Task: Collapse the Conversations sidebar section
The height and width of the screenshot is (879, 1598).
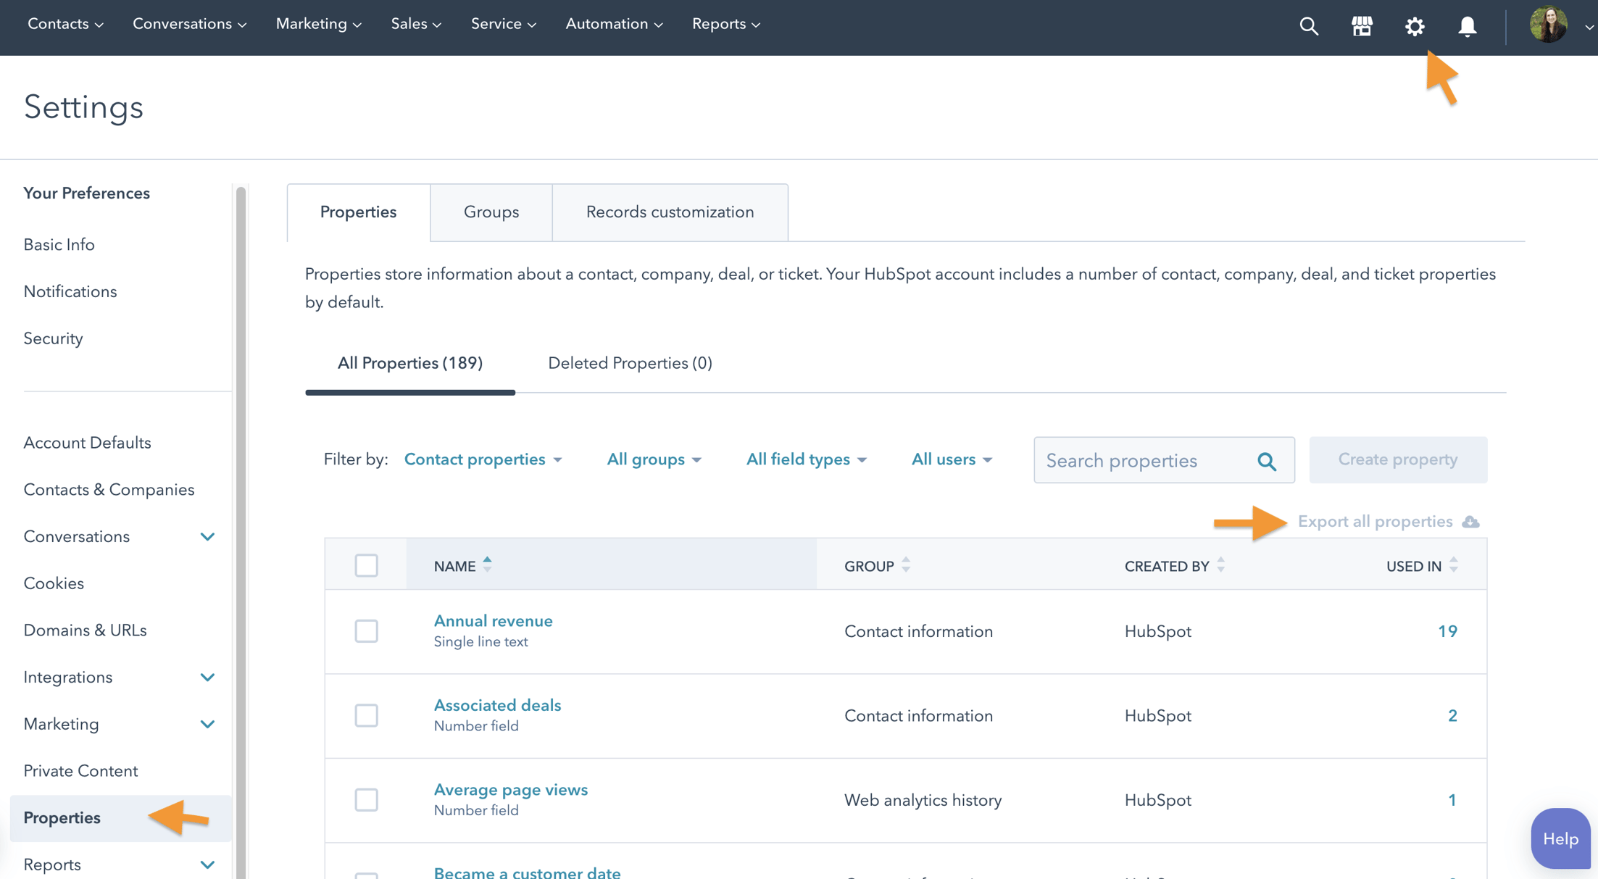Action: click(207, 536)
